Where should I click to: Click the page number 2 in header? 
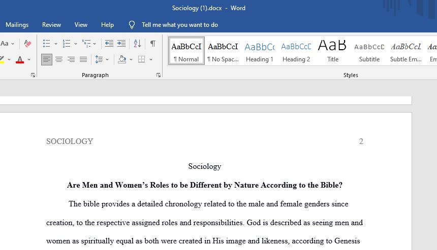click(361, 141)
